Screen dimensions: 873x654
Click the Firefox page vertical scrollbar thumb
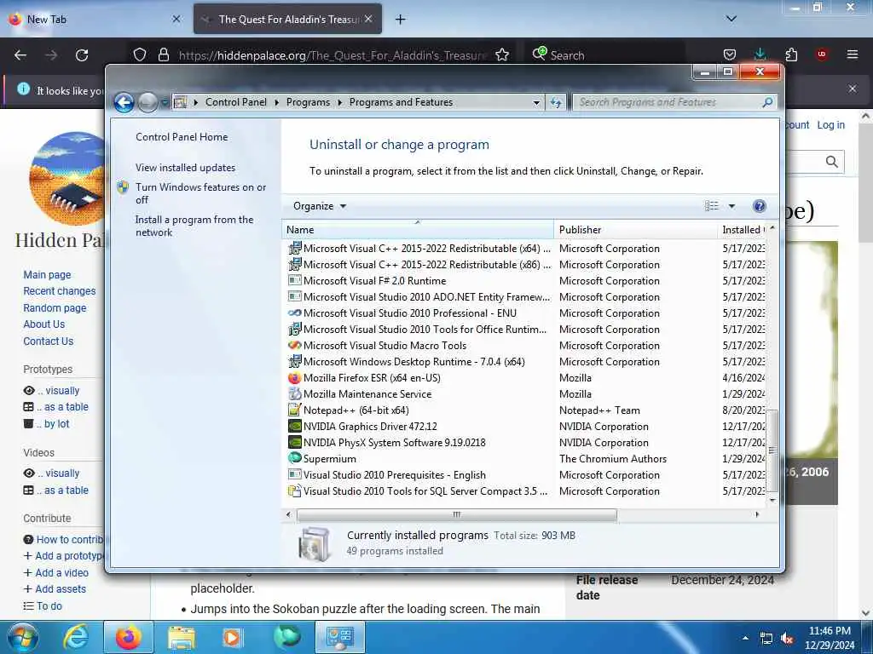pos(865,184)
